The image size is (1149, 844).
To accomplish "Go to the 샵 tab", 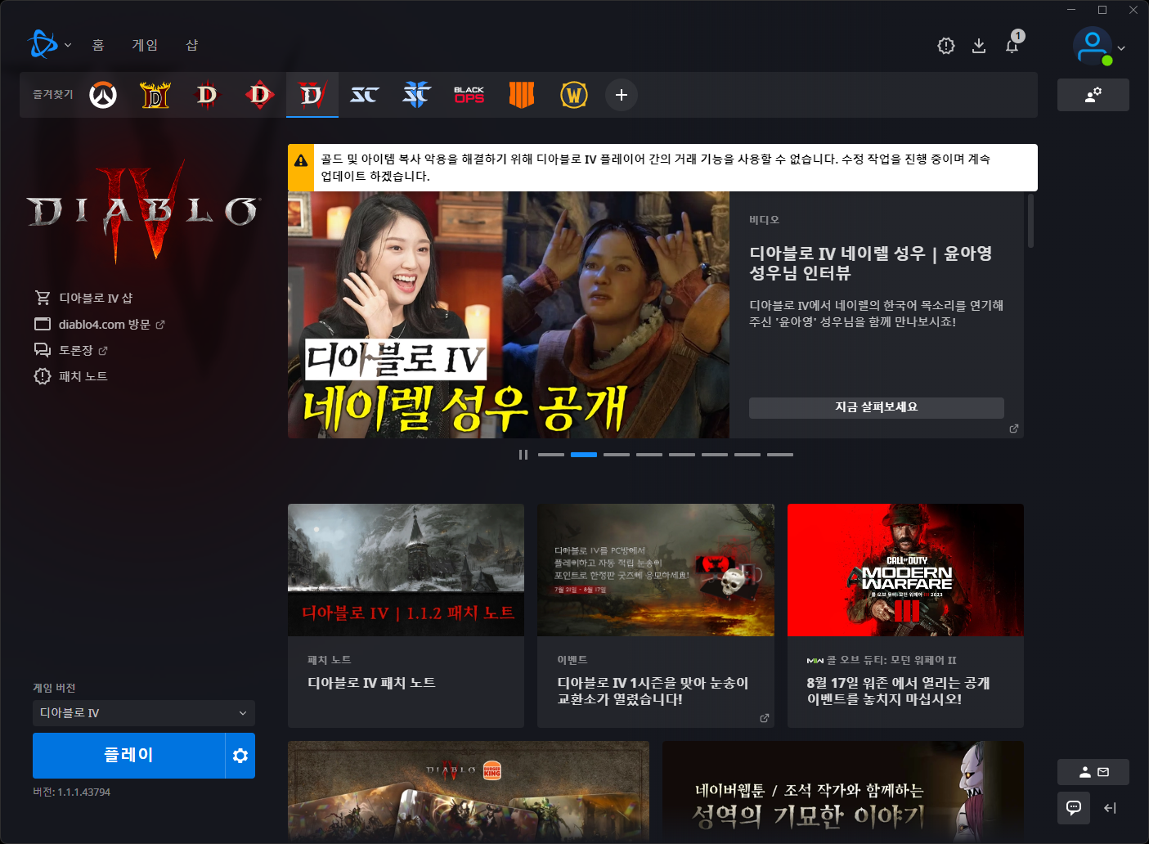I will [x=192, y=45].
